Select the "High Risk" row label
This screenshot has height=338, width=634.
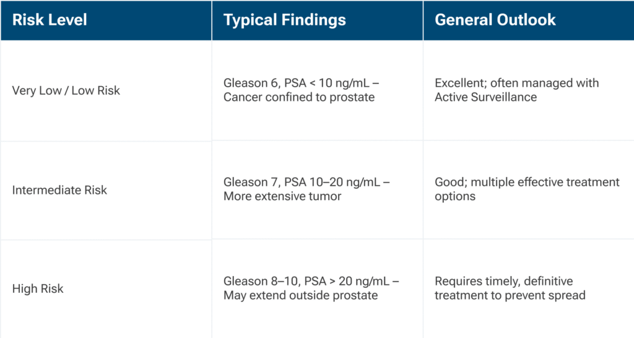38,288
